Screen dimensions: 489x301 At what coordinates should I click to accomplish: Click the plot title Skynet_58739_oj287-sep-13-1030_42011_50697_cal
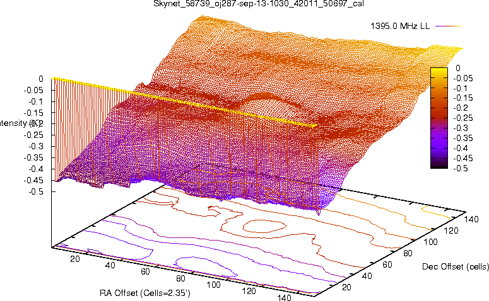click(x=259, y=4)
